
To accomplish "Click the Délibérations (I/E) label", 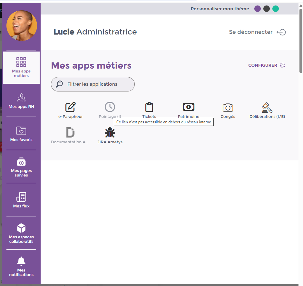I will click(267, 117).
